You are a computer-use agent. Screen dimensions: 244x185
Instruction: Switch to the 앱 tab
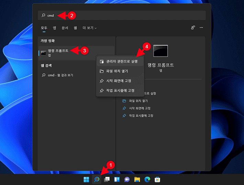point(54,28)
